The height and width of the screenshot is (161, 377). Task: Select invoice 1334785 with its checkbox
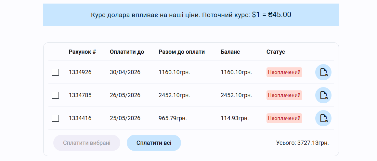tap(56, 95)
